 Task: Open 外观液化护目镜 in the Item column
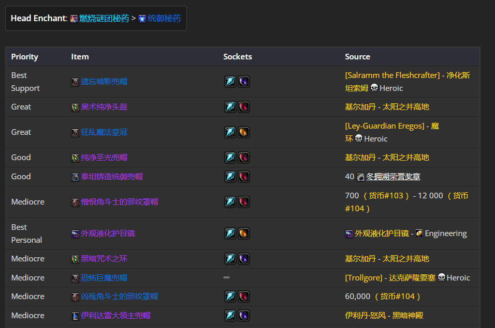click(x=108, y=233)
